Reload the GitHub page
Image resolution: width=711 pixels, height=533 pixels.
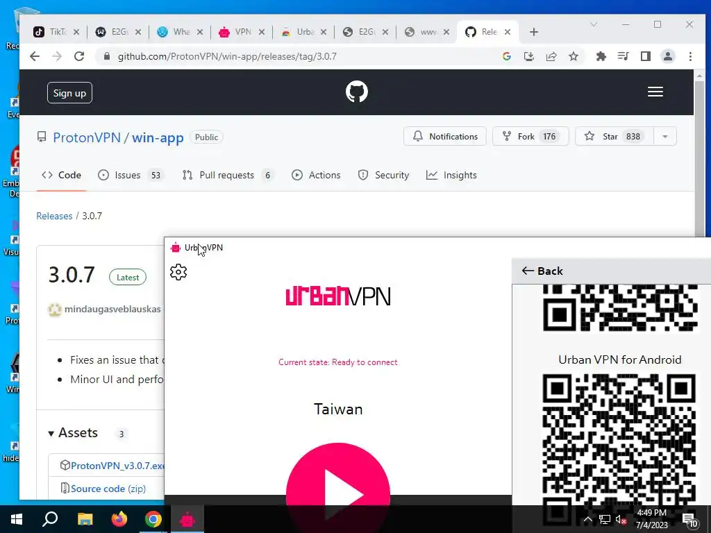79,56
